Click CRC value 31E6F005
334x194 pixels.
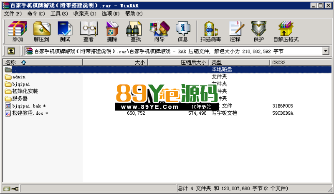click(x=283, y=106)
